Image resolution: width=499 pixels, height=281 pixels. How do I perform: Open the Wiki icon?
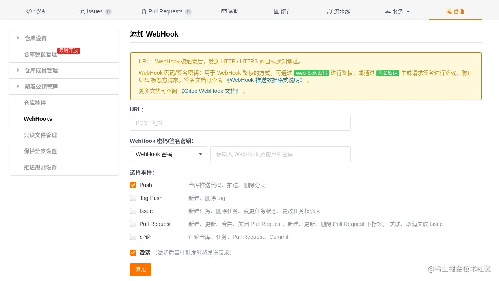[223, 11]
